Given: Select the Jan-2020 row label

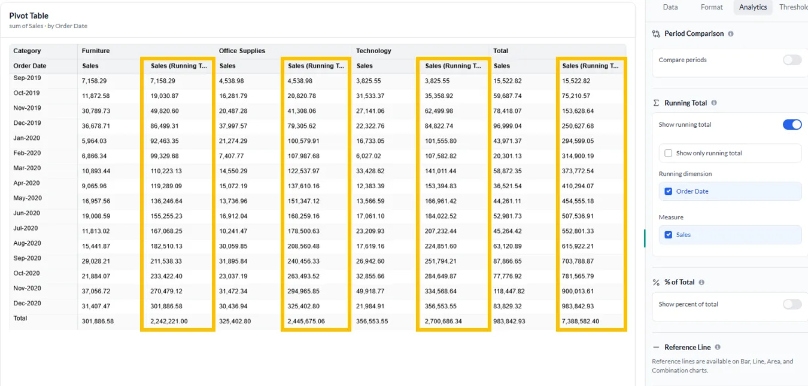Looking at the screenshot, I should coord(27,138).
